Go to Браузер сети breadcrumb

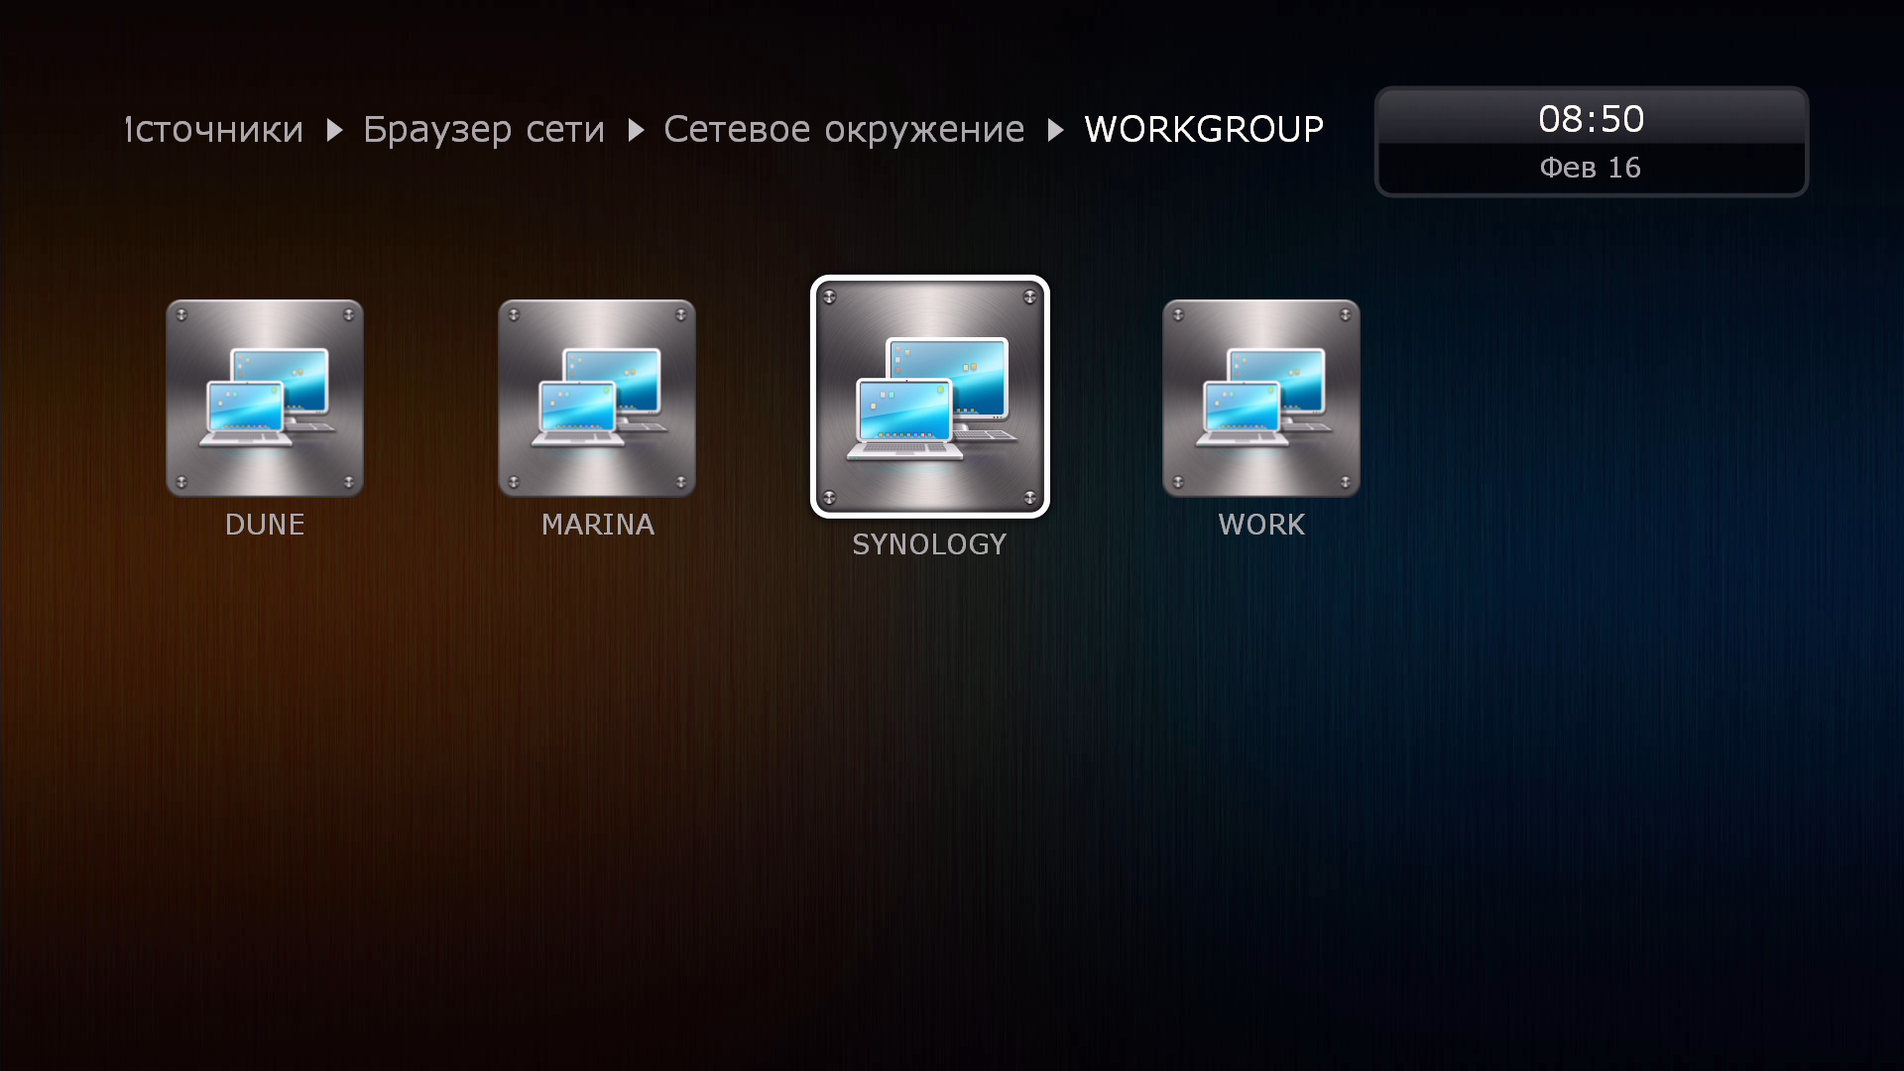click(x=483, y=130)
